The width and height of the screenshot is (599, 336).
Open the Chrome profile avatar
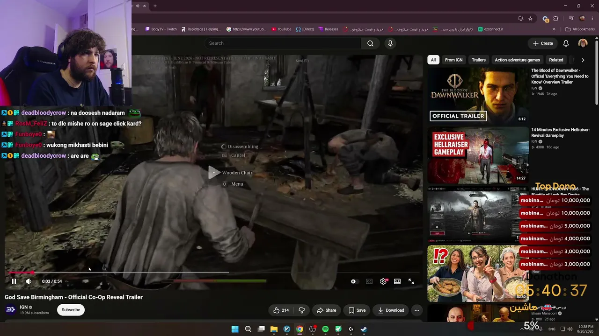[582, 19]
